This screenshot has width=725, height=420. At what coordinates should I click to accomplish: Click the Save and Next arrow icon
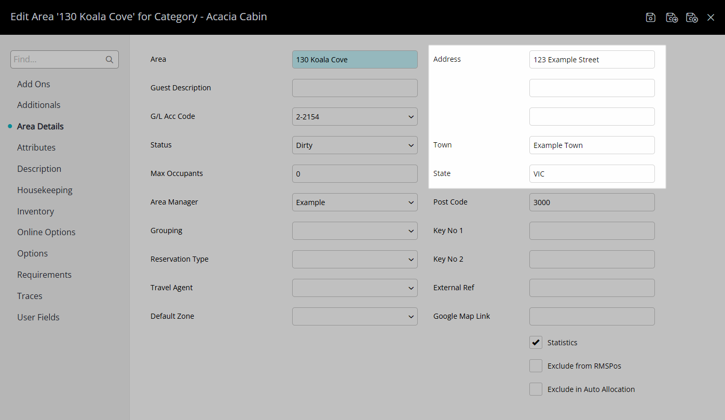pyautogui.click(x=672, y=17)
